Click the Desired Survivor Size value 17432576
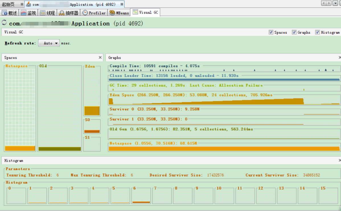 coord(215,175)
